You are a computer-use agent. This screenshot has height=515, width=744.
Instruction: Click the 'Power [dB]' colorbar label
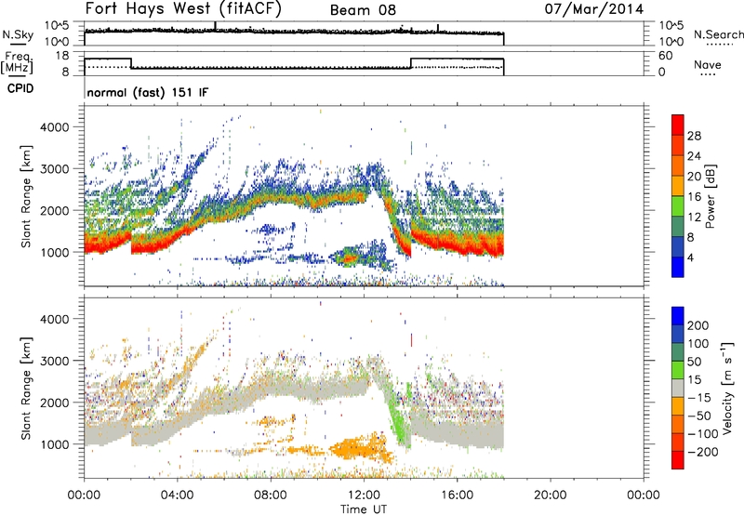[711, 196]
